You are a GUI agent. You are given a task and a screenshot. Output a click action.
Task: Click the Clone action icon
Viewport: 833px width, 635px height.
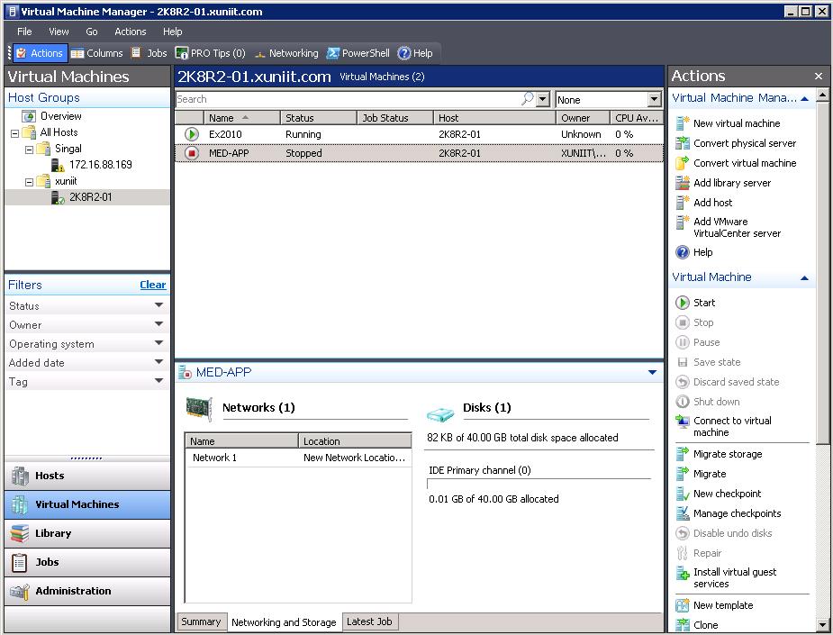point(682,625)
